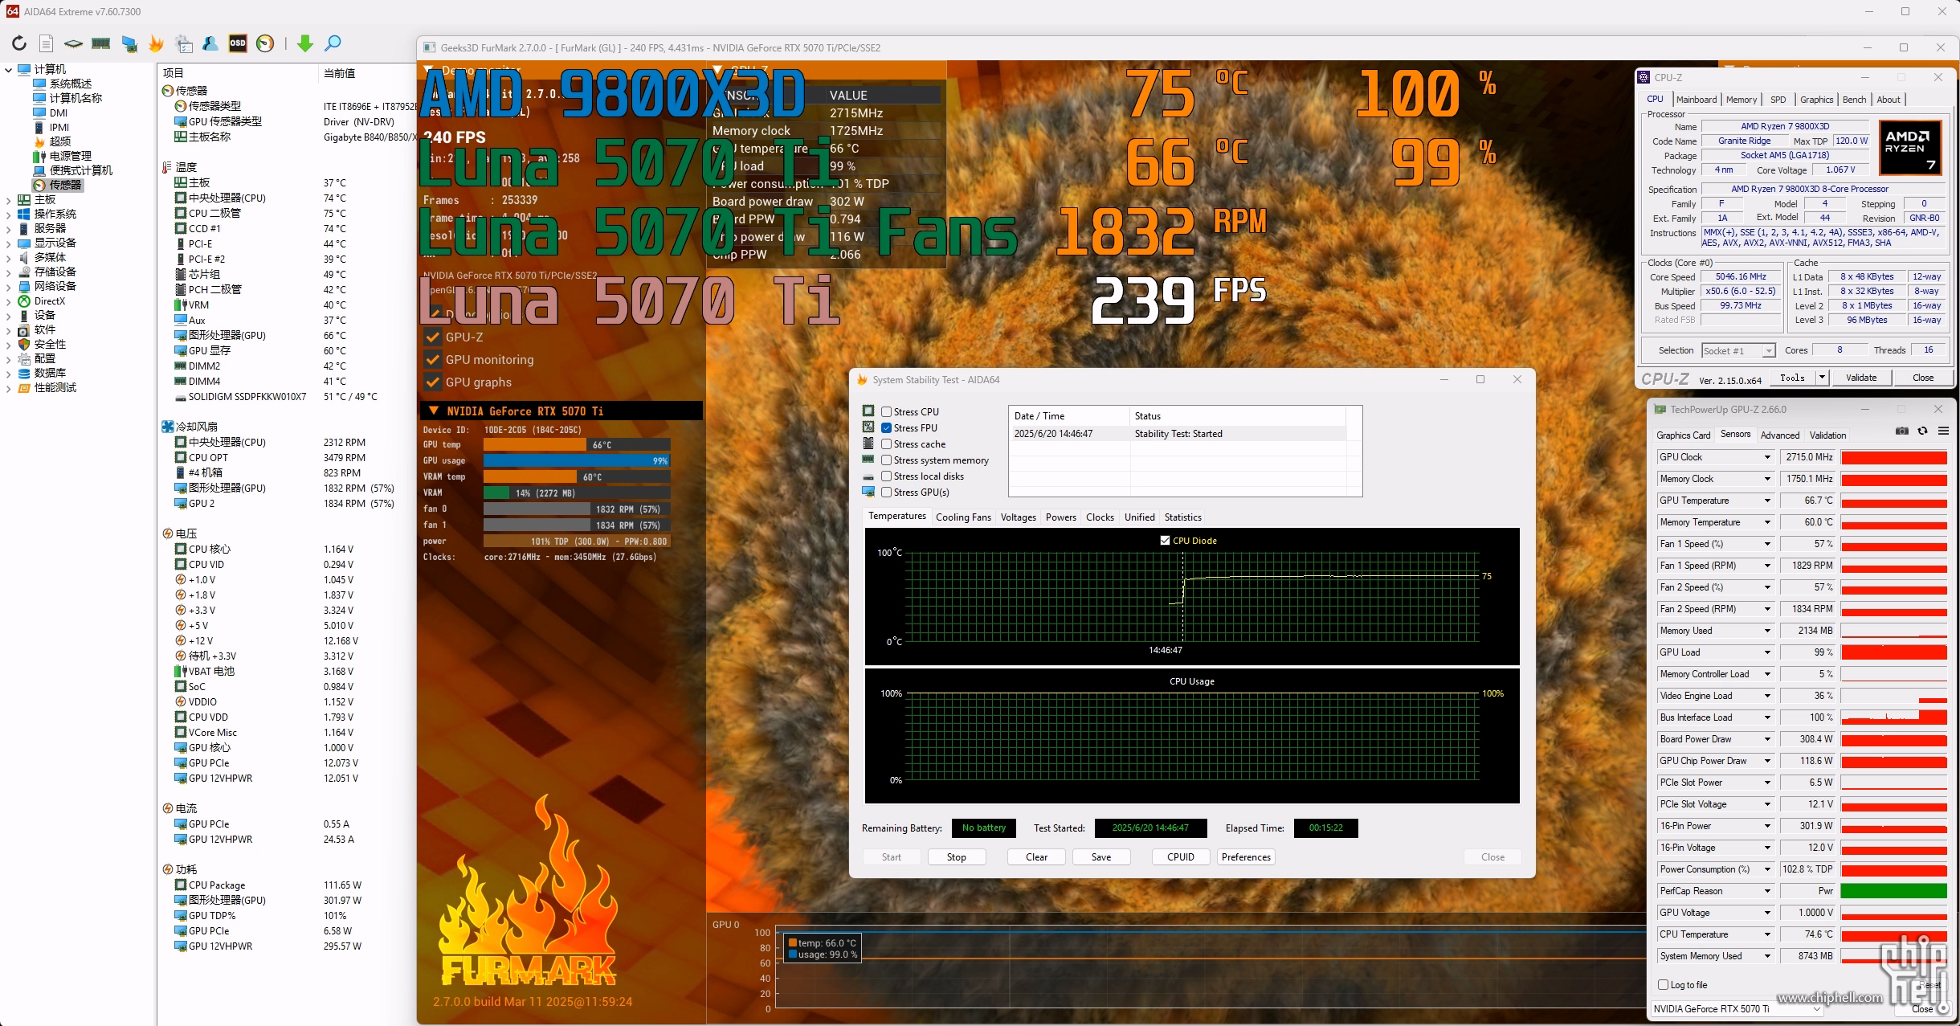
Task: Open the preferences checklist toolbar icon
Action: point(184,43)
